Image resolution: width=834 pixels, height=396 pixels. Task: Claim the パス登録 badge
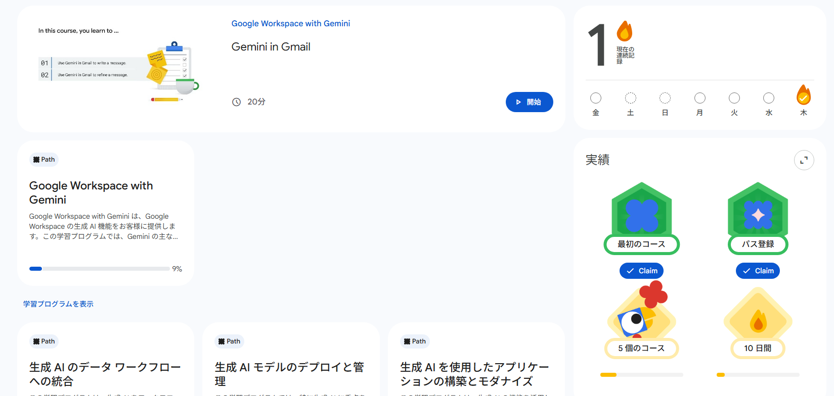coord(758,271)
